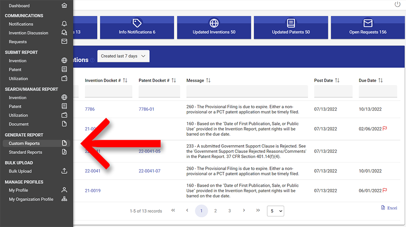Image resolution: width=406 pixels, height=227 pixels.
Task: Click the My Organization Profile icon
Action: click(x=64, y=199)
